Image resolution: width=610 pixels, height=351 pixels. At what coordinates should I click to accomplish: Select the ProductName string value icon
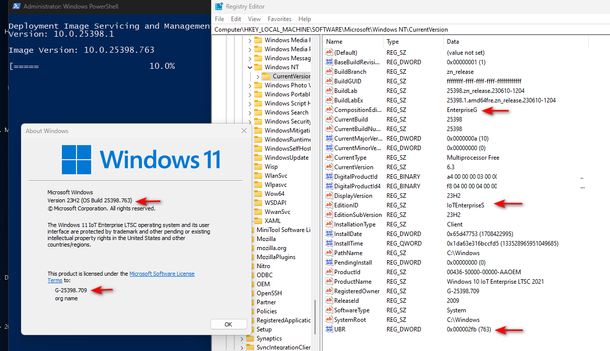click(x=329, y=282)
